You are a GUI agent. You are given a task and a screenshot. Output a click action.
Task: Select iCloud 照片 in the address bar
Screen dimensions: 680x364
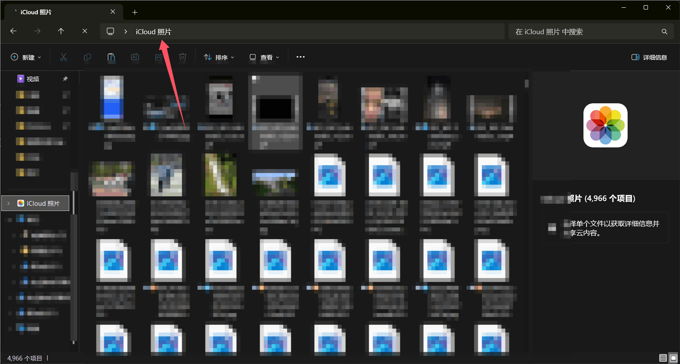[153, 32]
